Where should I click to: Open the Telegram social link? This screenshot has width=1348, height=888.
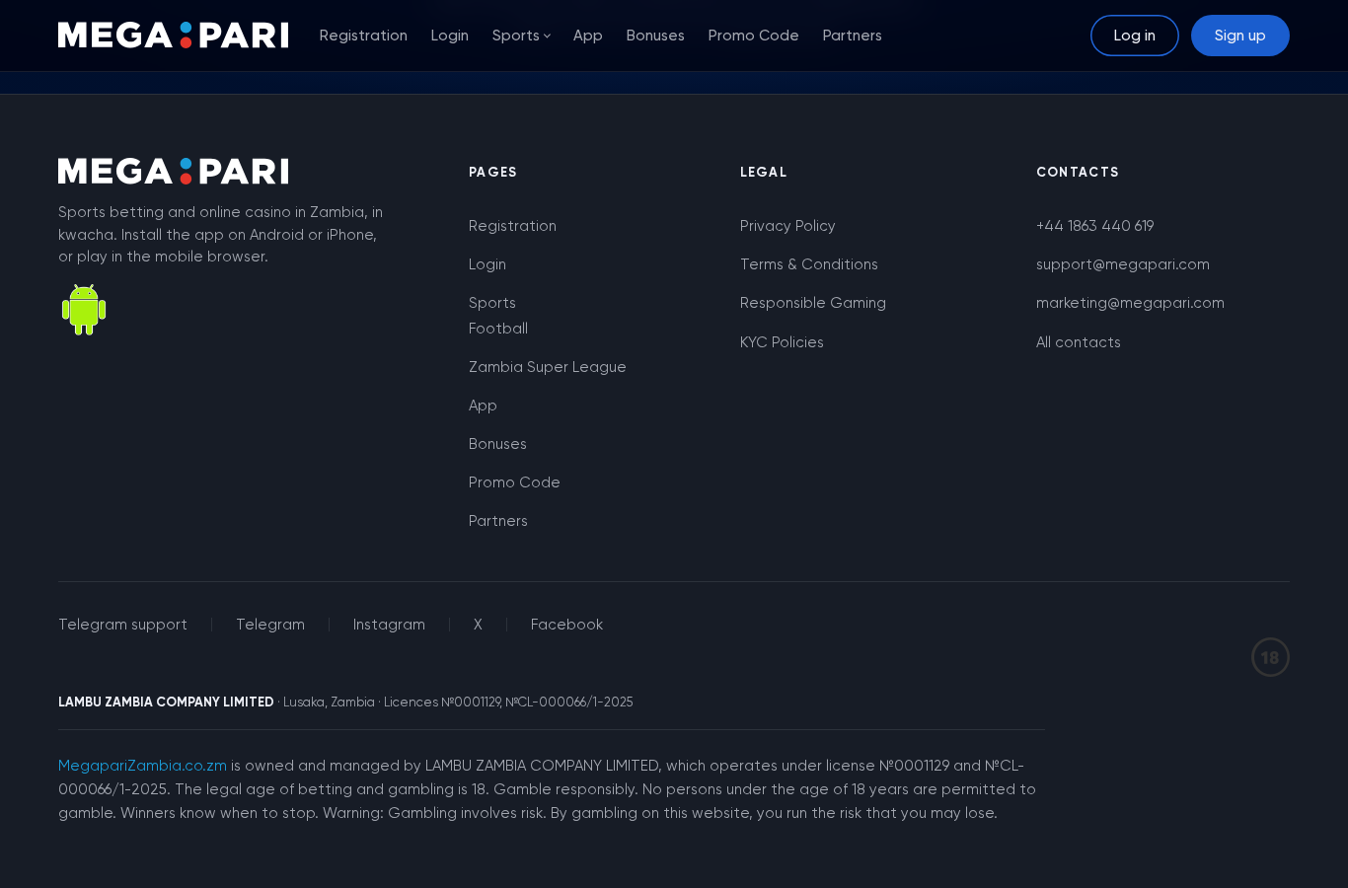tap(270, 625)
